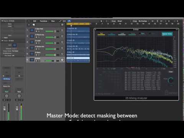Click the Clear button in analyzer
The image size is (184, 138).
171,72
